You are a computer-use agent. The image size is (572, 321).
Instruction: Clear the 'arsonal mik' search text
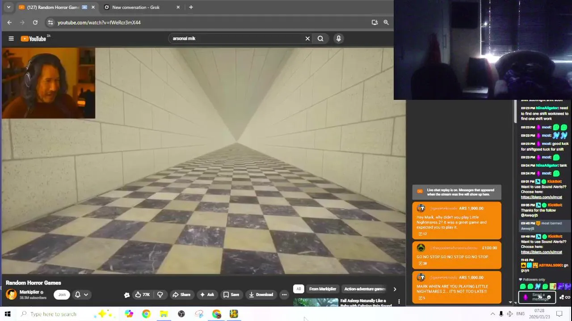[x=307, y=38]
